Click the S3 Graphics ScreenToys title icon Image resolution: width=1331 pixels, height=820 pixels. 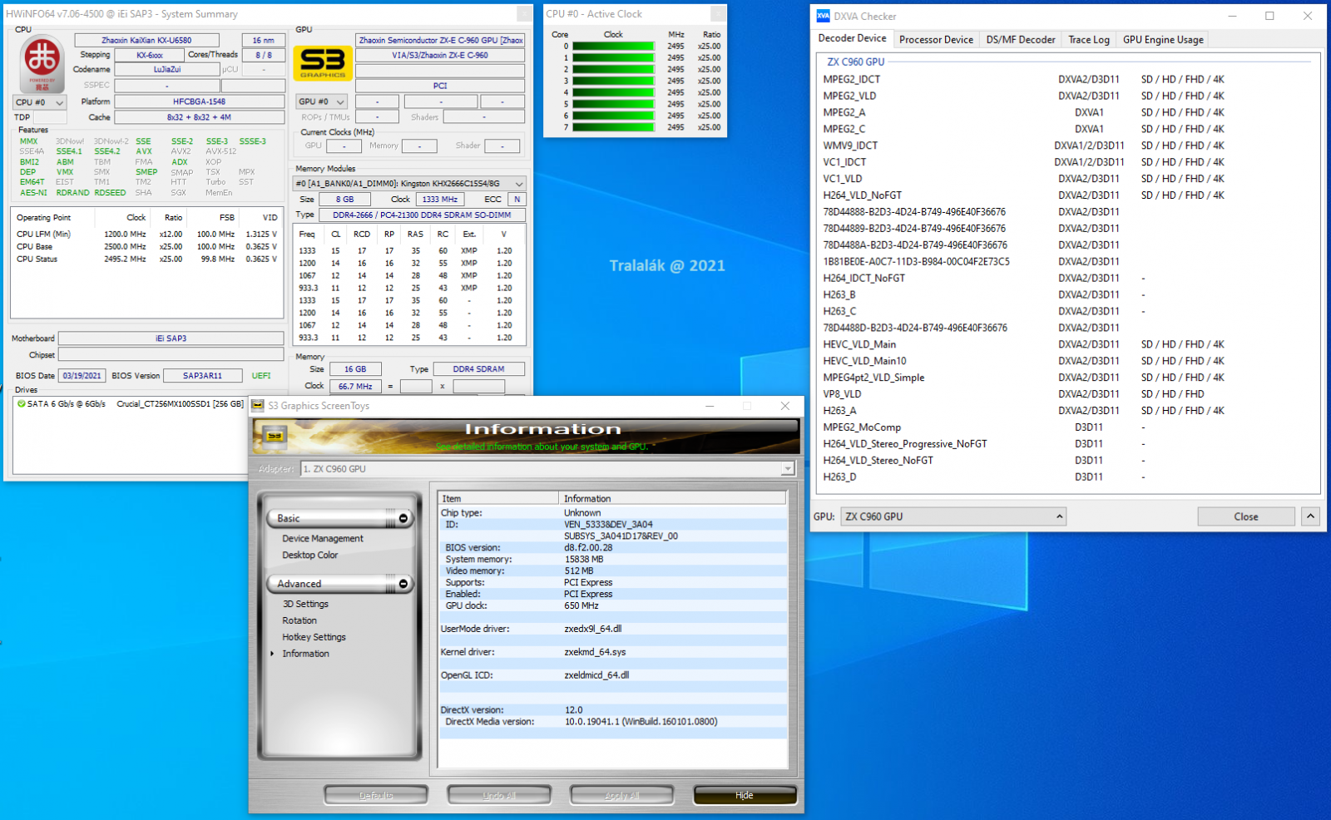258,406
